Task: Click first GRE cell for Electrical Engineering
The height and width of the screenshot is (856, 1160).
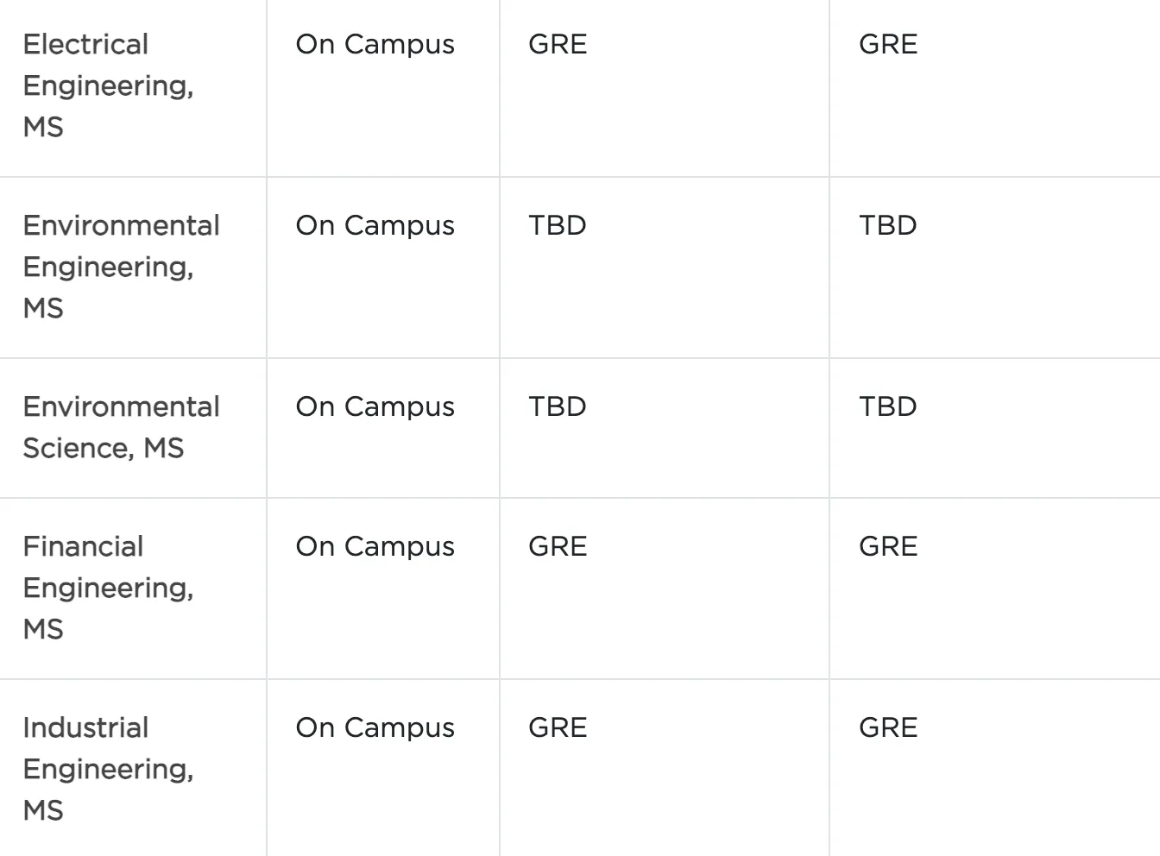Action: pos(558,44)
